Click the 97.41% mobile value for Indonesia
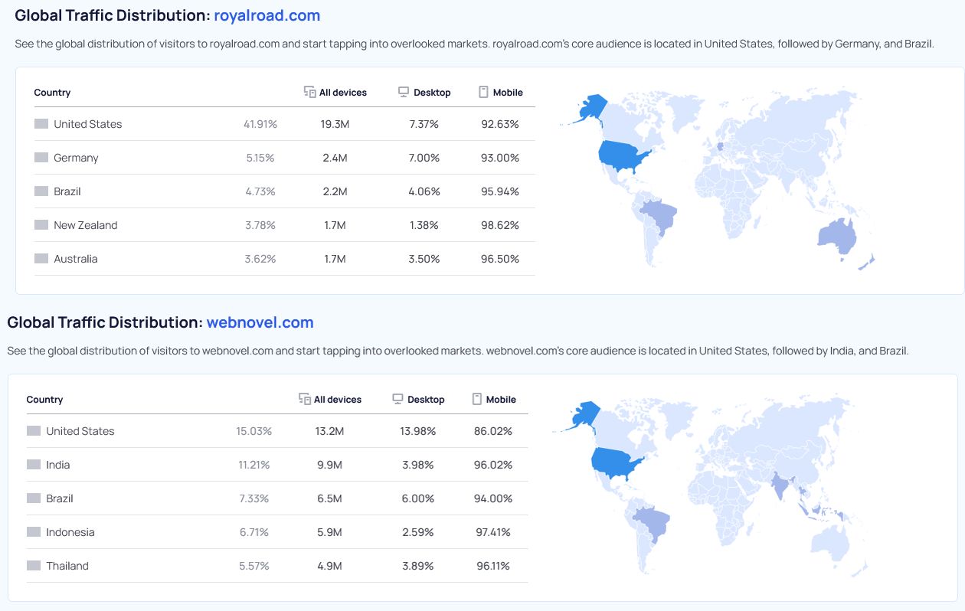Screen dimensions: 965x611 (493, 532)
